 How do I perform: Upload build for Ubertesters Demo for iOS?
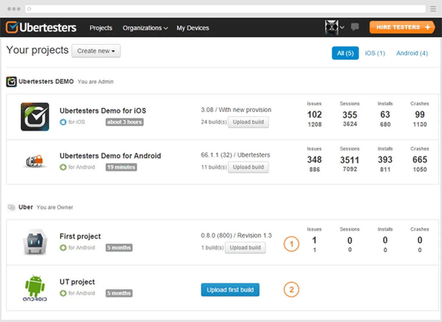pos(248,122)
